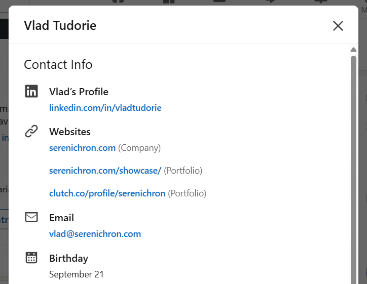Click the vlad@serenichron.com email address
Viewport: 367px width, 284px height.
pos(95,234)
